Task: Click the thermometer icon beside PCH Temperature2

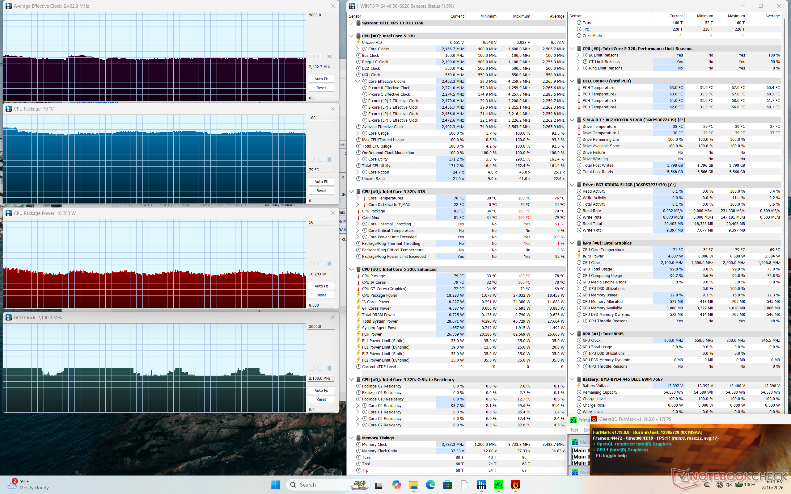Action: coord(579,94)
